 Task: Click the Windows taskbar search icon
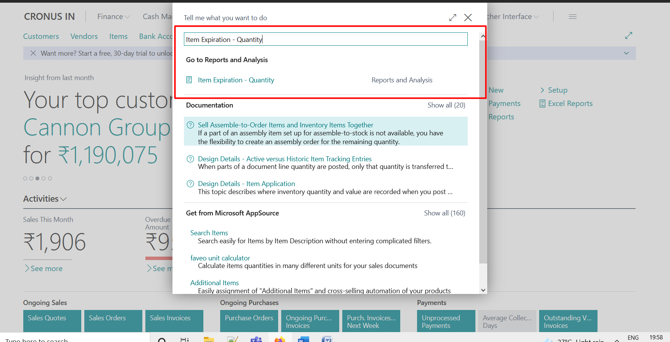click(162, 340)
